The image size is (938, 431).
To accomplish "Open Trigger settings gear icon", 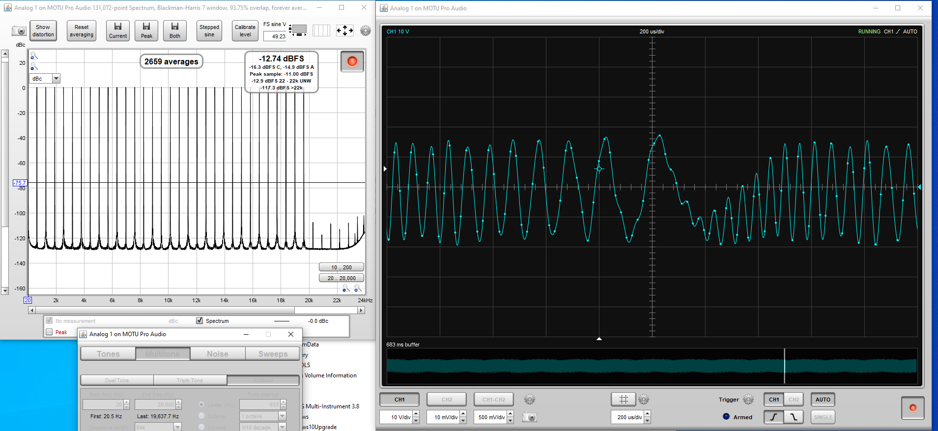I will (748, 399).
